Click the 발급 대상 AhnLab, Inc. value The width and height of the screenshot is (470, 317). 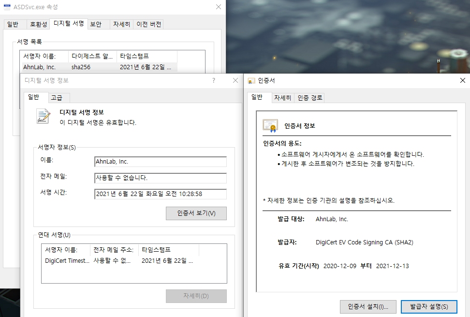(x=332, y=219)
